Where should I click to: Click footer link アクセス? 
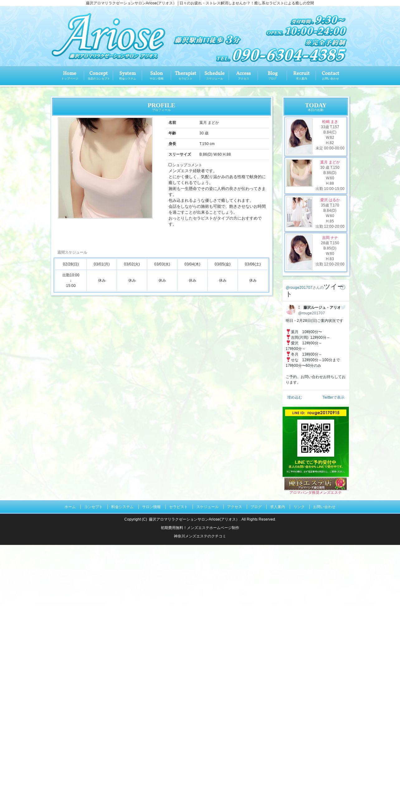point(235,507)
